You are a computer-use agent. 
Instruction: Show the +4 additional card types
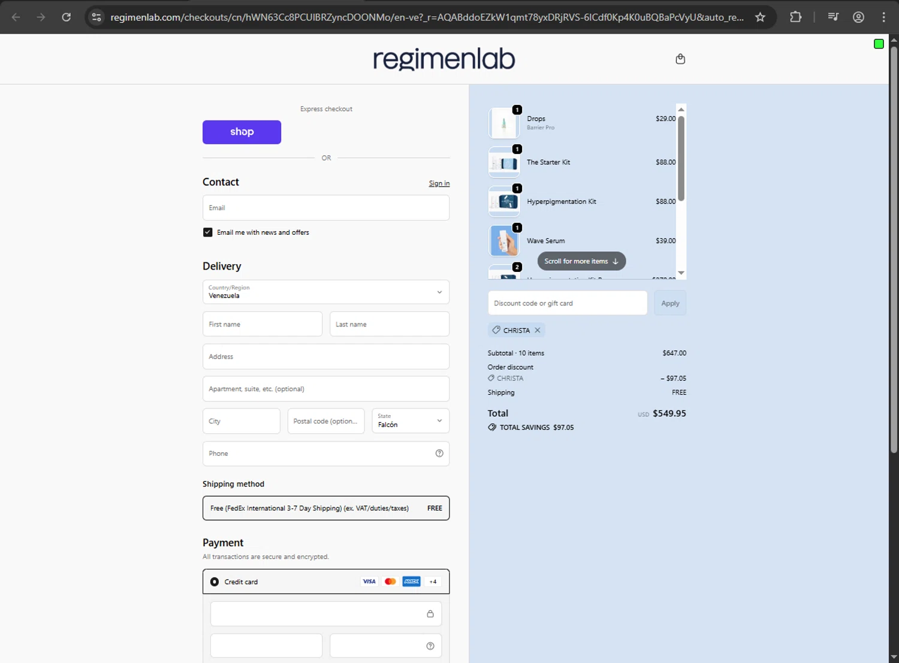click(433, 582)
